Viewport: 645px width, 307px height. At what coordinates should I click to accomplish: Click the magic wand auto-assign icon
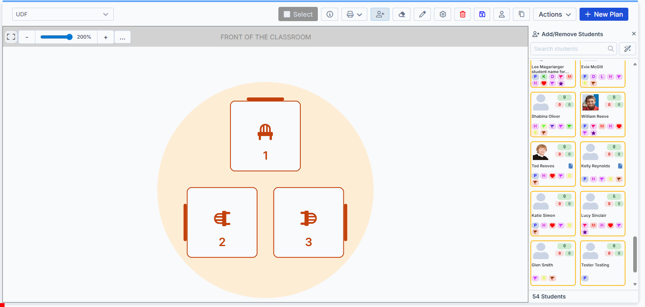pos(627,49)
